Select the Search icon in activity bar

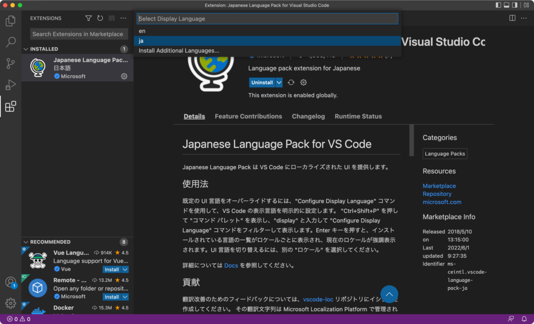coord(10,42)
